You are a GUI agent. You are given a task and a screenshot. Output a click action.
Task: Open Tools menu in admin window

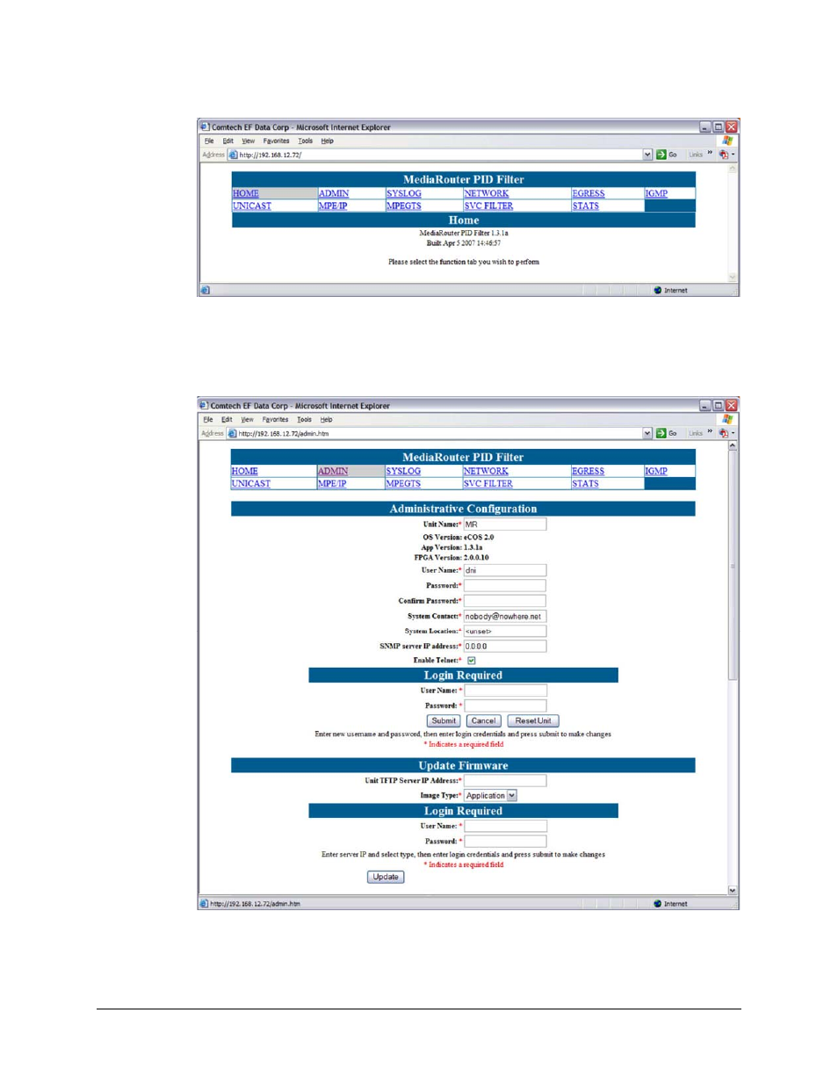pyautogui.click(x=304, y=419)
